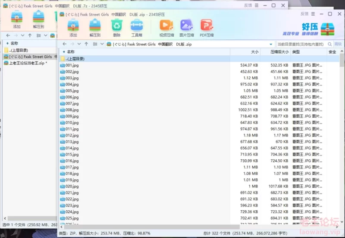Sort by 名称 column in back .7z window
The height and width of the screenshot is (238, 345).
[14, 43]
